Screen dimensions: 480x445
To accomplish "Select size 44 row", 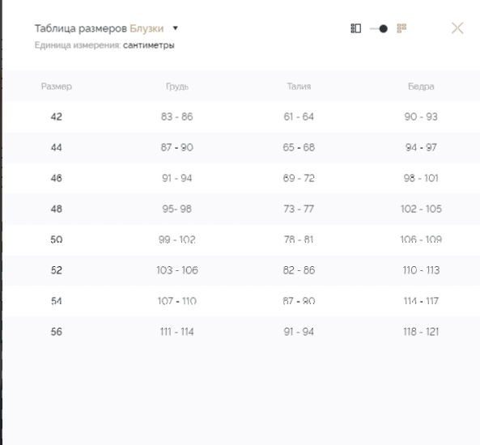I will coord(241,147).
